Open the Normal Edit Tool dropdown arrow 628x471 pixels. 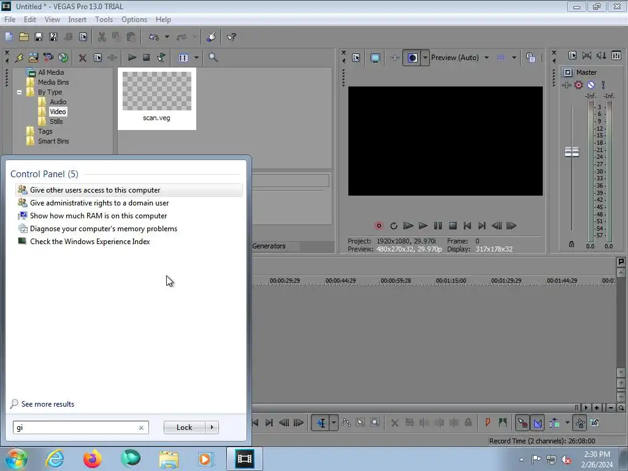334,423
